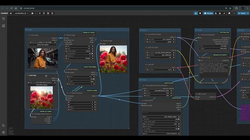Viewport: 250px width, 140px height.
Task: Click the first warning-triangle icon after Manager
Action: [216, 13]
